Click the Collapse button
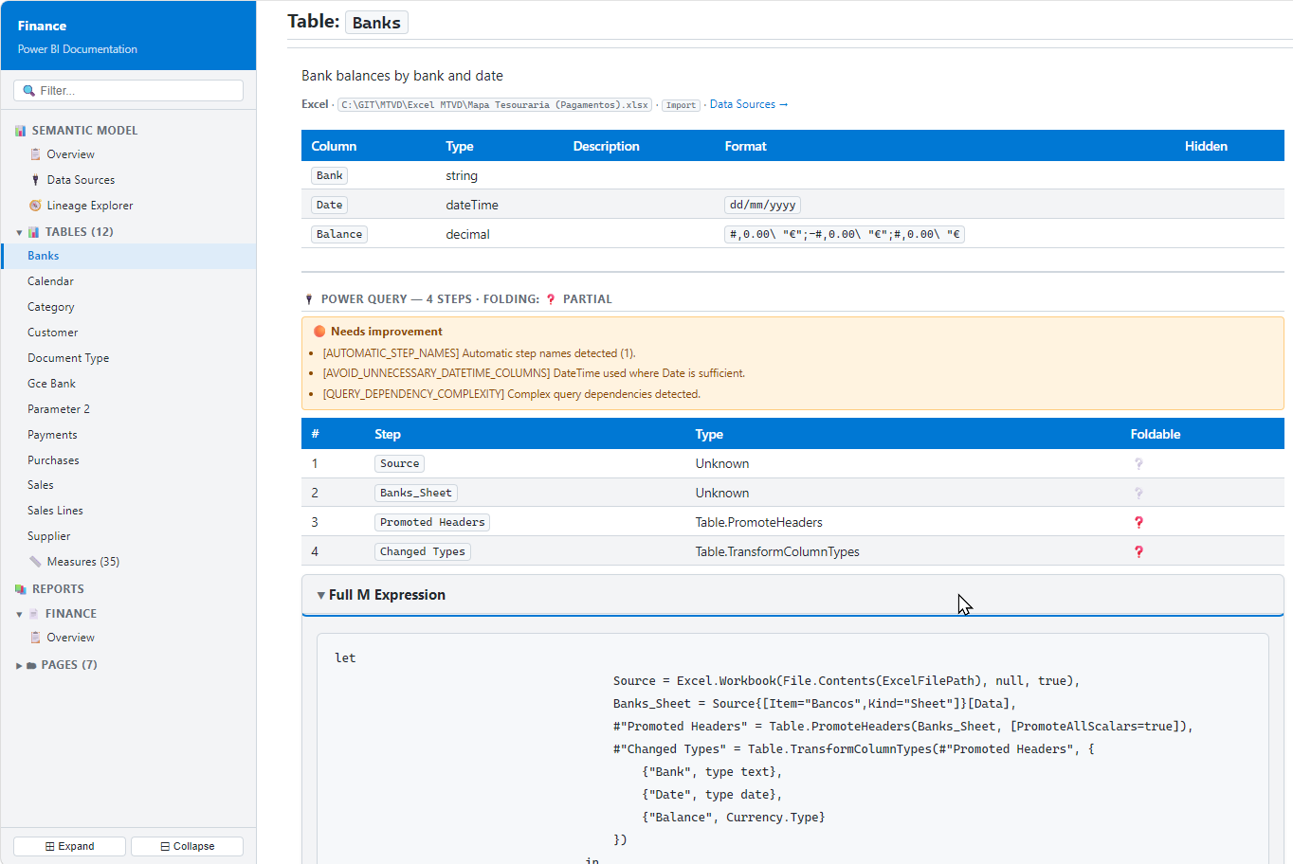The width and height of the screenshot is (1293, 864). (187, 846)
